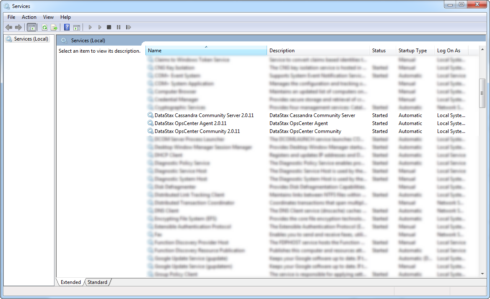490x299 pixels.
Task: Select DataStax OpsCenter Agent 2.0.11 service
Action: coord(190,123)
